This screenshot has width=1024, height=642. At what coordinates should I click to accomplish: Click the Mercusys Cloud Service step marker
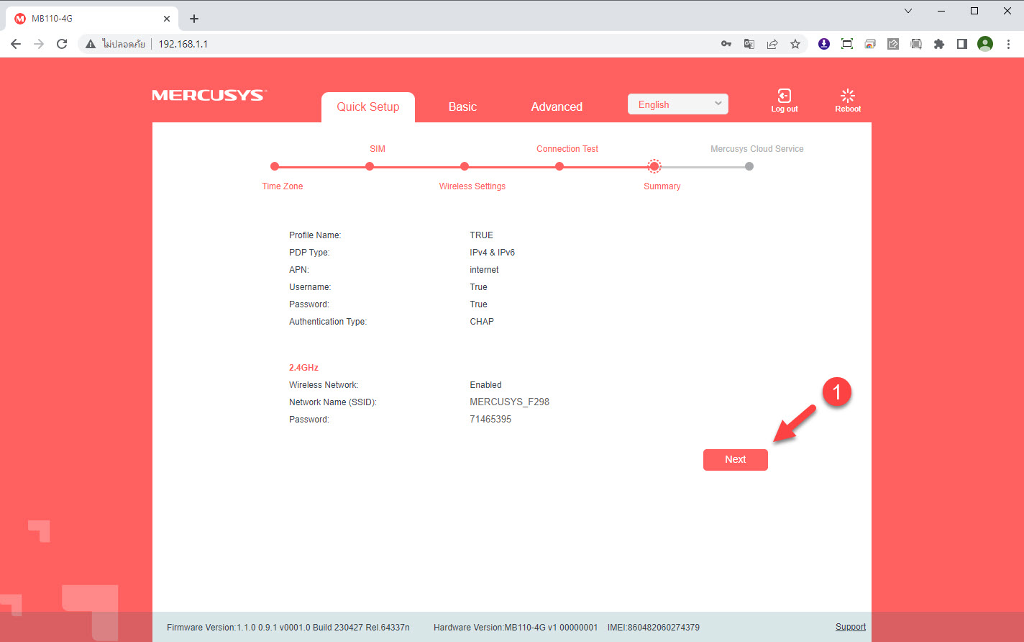(x=749, y=166)
